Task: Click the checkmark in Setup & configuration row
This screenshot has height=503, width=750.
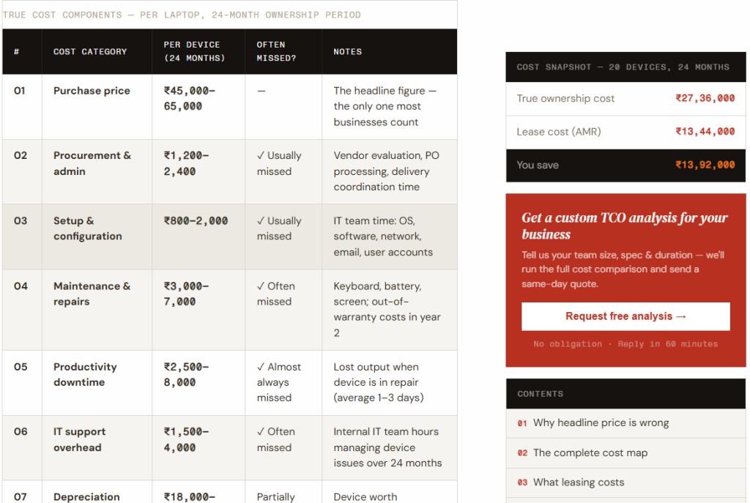Action: (261, 221)
